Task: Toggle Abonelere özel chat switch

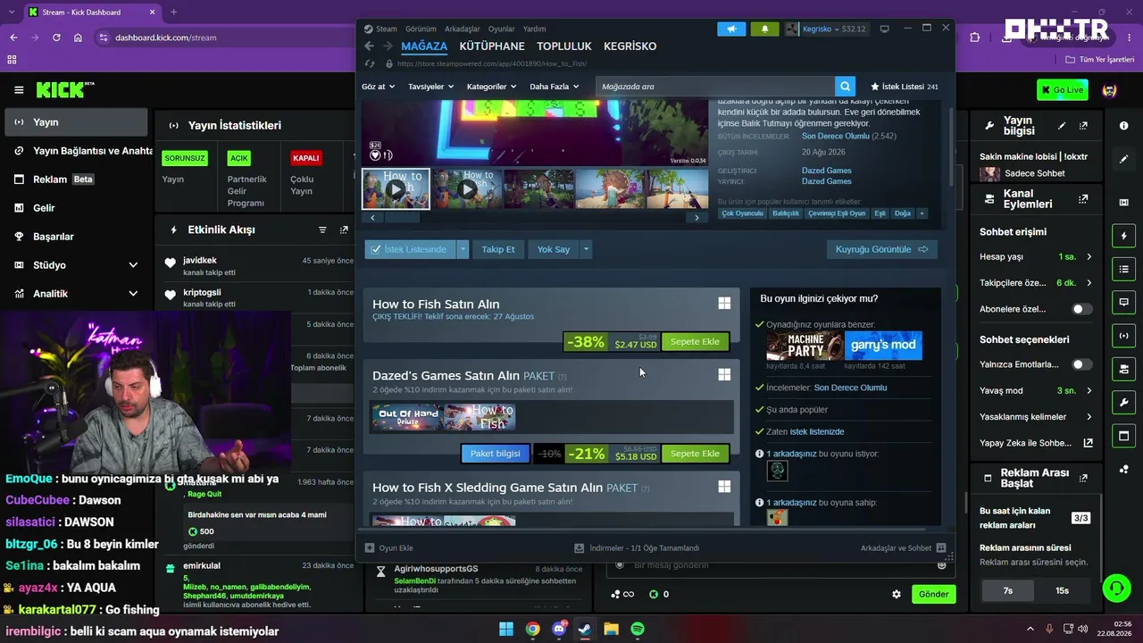Action: tap(1081, 309)
